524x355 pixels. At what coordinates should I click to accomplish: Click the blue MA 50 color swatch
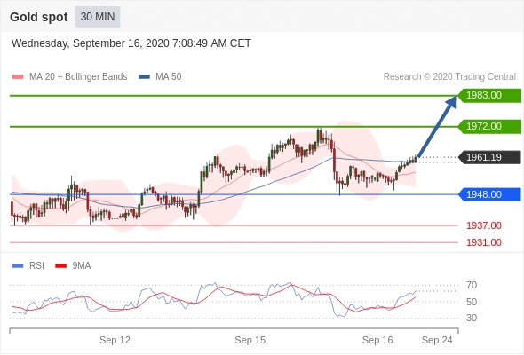[x=144, y=77]
